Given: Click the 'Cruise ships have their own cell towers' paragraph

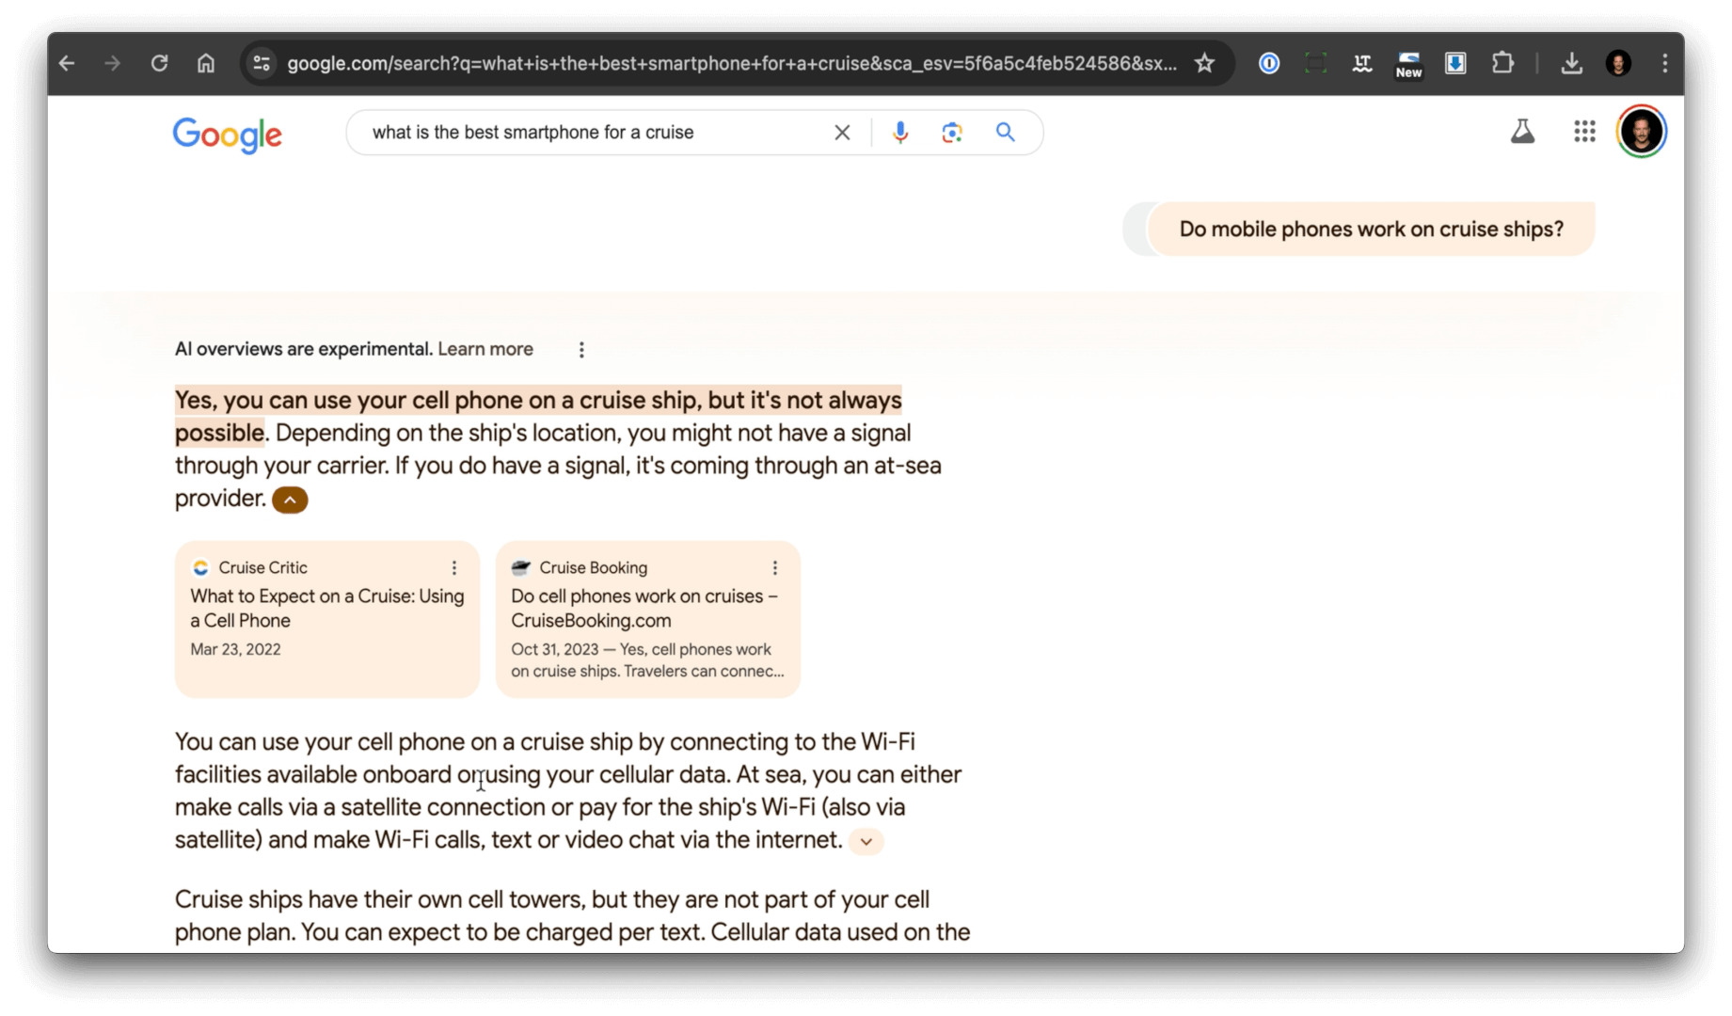Looking at the screenshot, I should tap(572, 915).
